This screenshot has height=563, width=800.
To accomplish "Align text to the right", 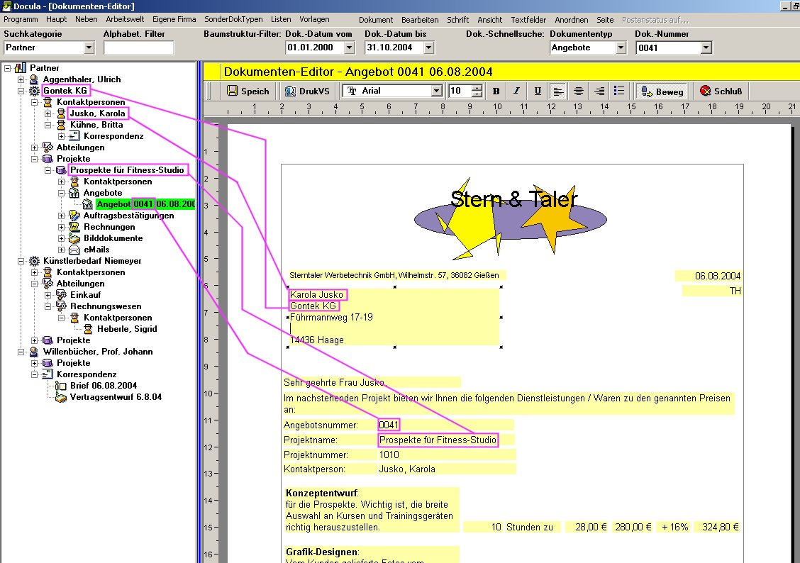I will [599, 91].
